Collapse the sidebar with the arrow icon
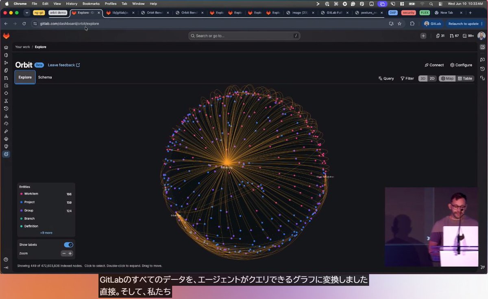 click(x=6, y=267)
